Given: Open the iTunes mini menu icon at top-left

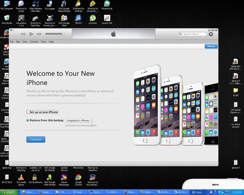Looking at the screenshot, I should coord(12,30).
